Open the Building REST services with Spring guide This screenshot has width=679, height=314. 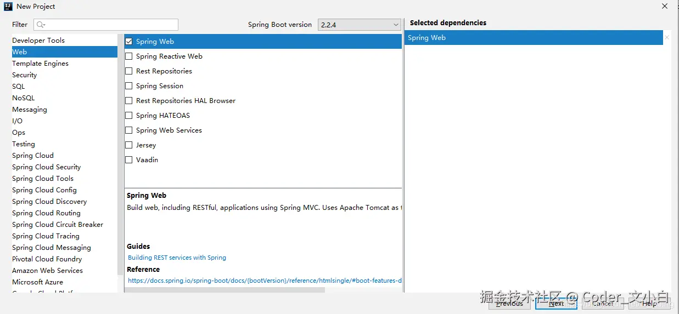[177, 258]
